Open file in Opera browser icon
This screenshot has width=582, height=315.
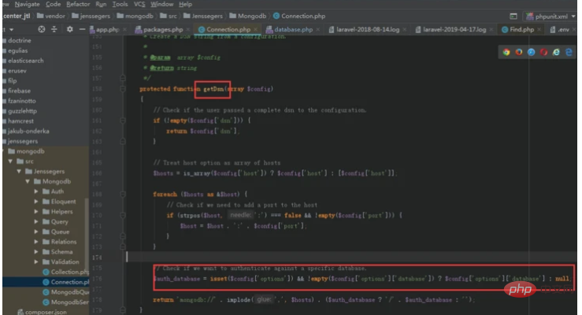[x=543, y=52]
